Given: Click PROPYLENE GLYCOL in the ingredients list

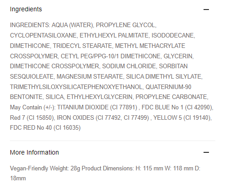Looking at the screenshot, I should click(125, 25).
